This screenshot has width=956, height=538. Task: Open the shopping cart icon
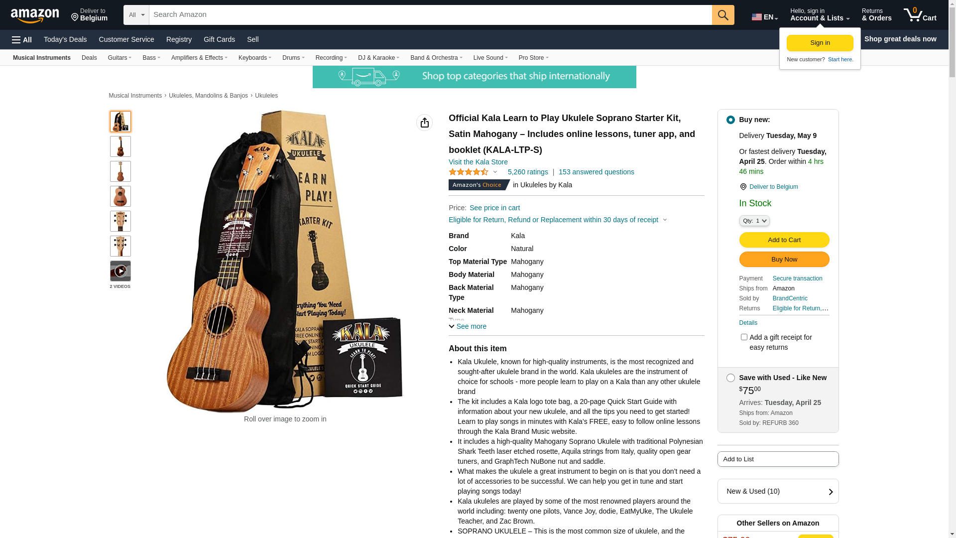[x=920, y=15]
